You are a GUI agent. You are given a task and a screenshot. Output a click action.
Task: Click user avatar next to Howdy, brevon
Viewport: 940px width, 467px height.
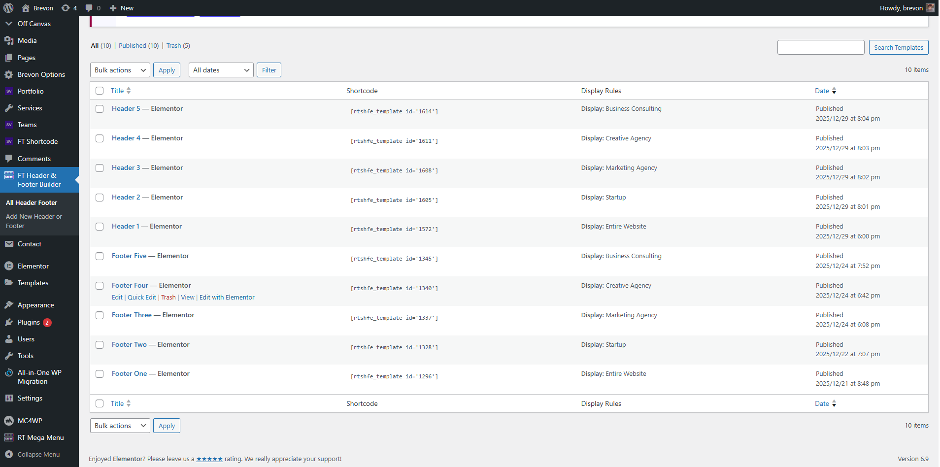coord(930,8)
